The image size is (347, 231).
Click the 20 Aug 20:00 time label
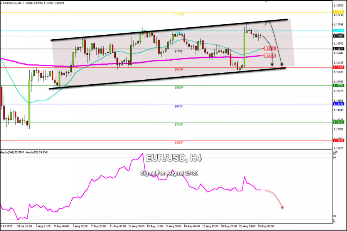[229, 226]
